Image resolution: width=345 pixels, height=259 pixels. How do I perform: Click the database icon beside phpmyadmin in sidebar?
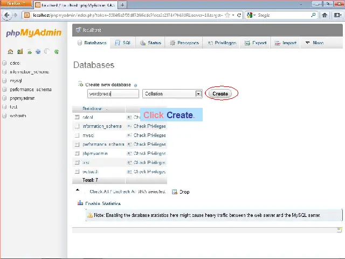tap(4, 98)
